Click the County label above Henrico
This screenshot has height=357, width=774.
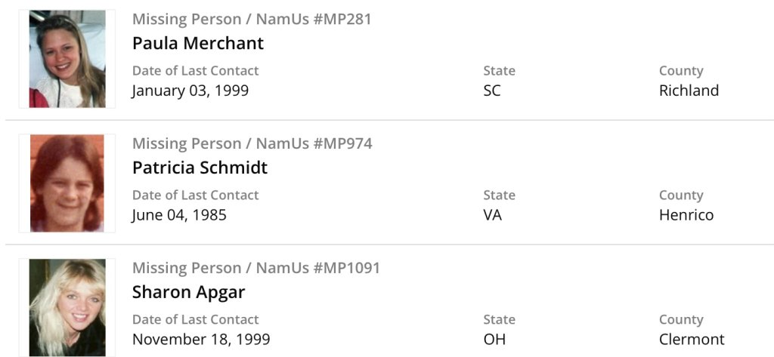point(681,195)
